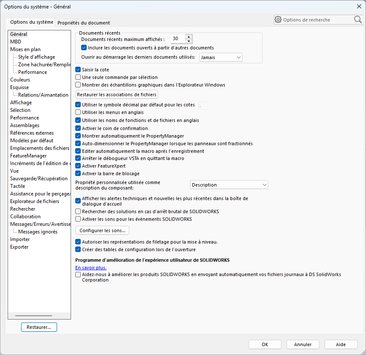Enable 'Utiliser les menus en anglais'
366x355 pixels.
coord(78,113)
